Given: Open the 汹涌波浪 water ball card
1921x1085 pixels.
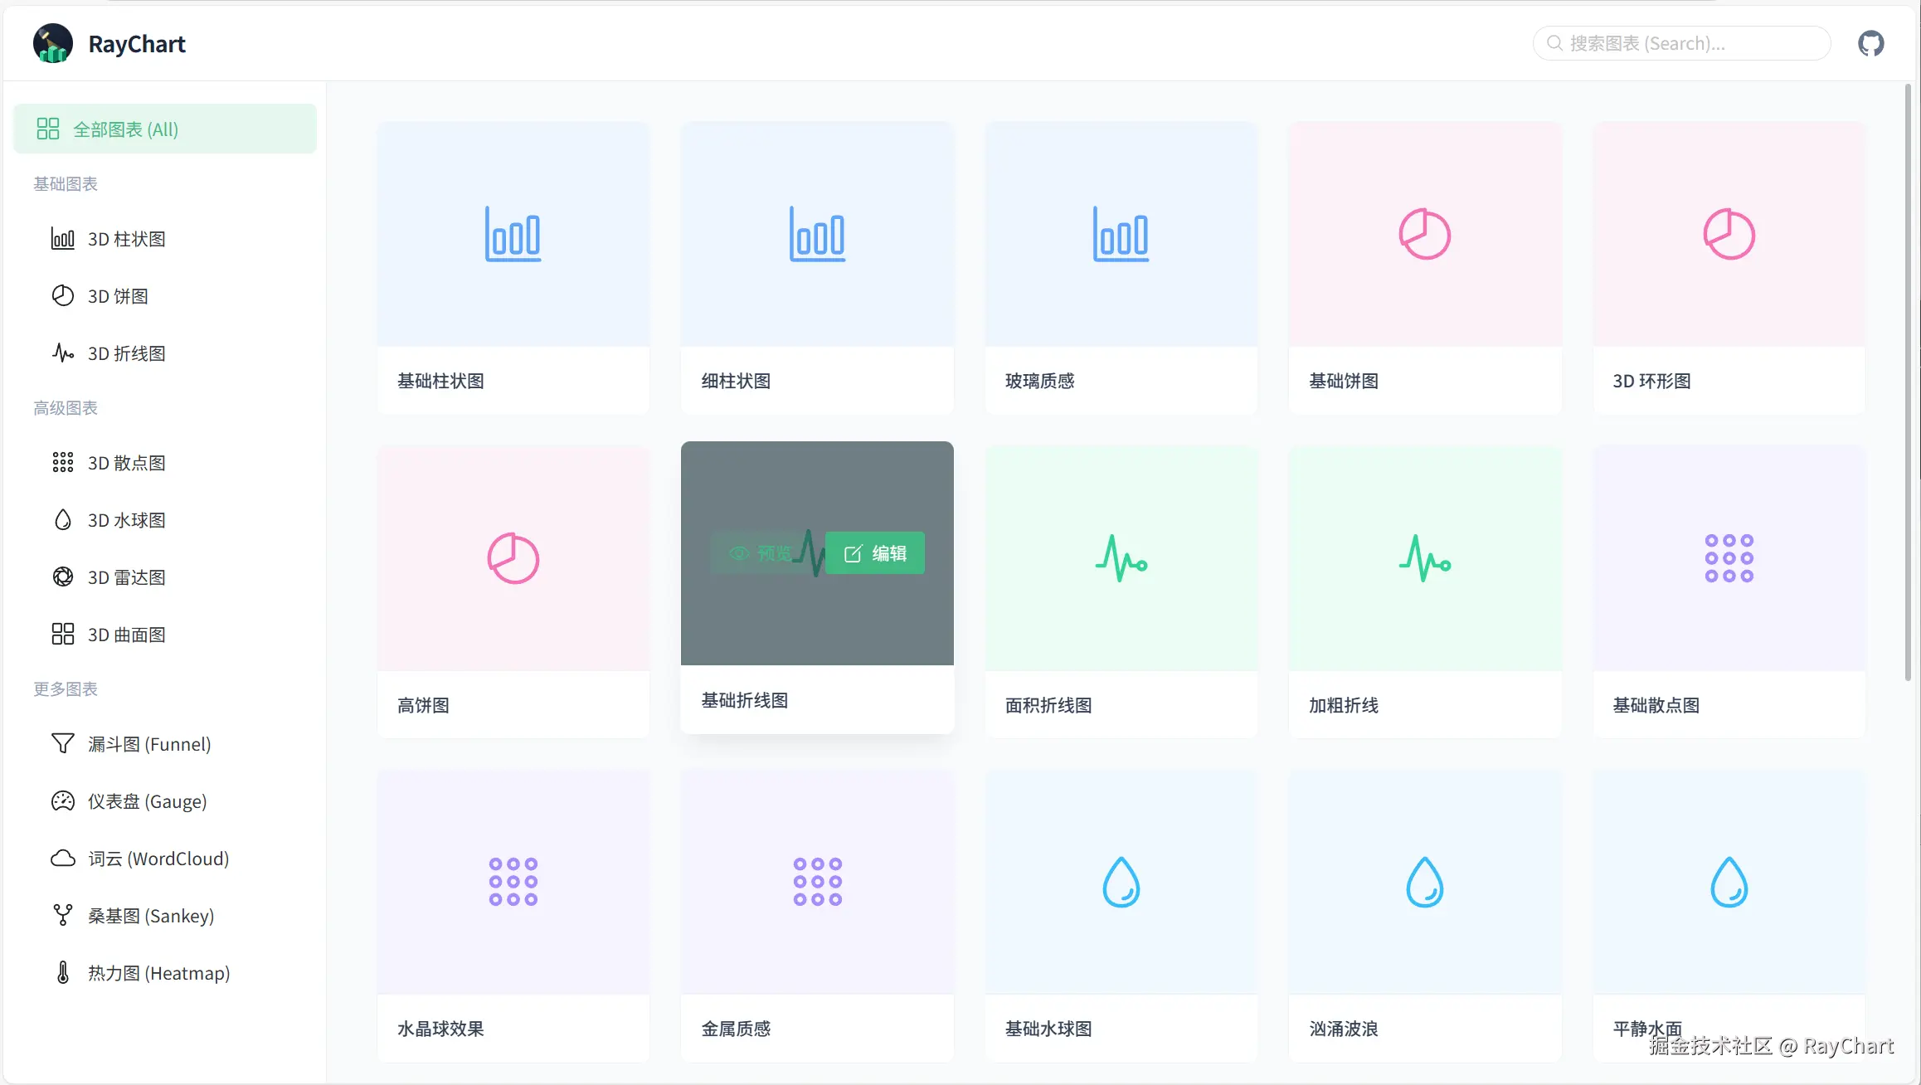Looking at the screenshot, I should [1424, 915].
